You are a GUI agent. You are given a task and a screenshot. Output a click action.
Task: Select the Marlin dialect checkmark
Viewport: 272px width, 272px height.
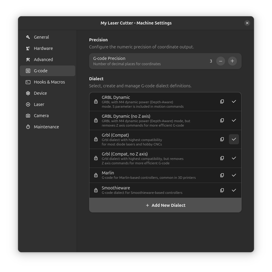point(234,175)
